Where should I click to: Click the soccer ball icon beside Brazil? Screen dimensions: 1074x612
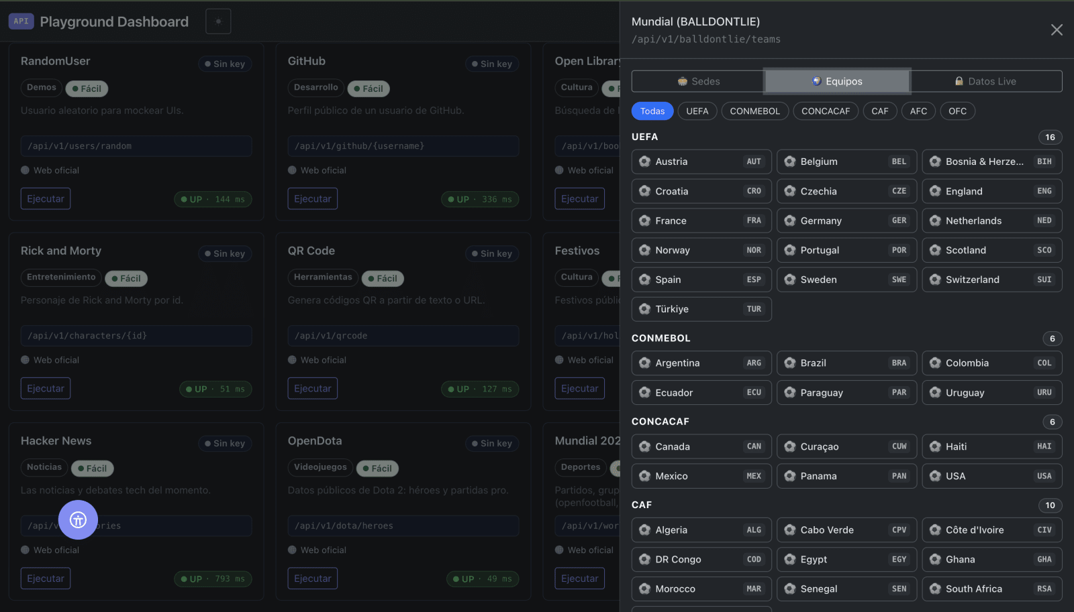coord(790,363)
